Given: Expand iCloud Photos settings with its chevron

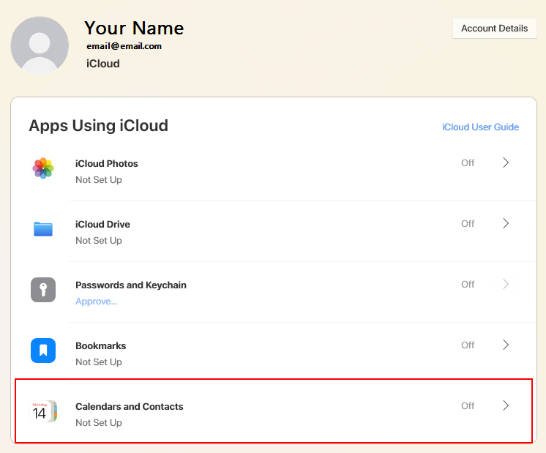Looking at the screenshot, I should [506, 162].
